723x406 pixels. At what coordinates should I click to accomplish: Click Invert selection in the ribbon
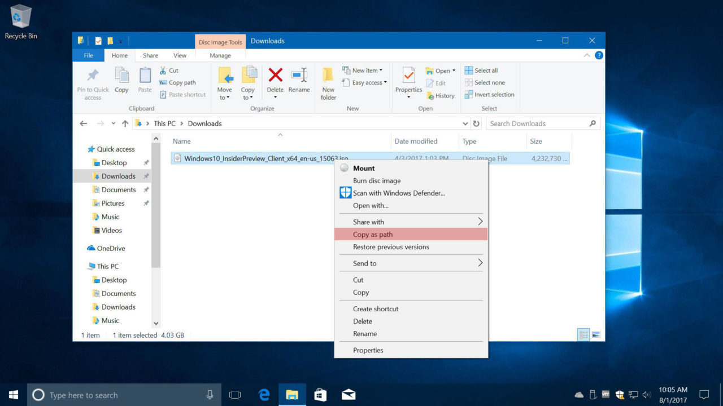(x=489, y=95)
